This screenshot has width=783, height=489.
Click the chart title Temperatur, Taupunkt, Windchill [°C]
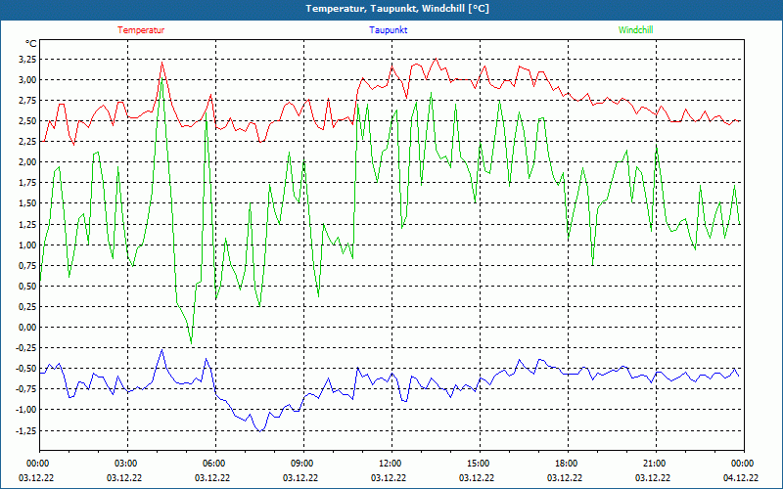tap(397, 9)
